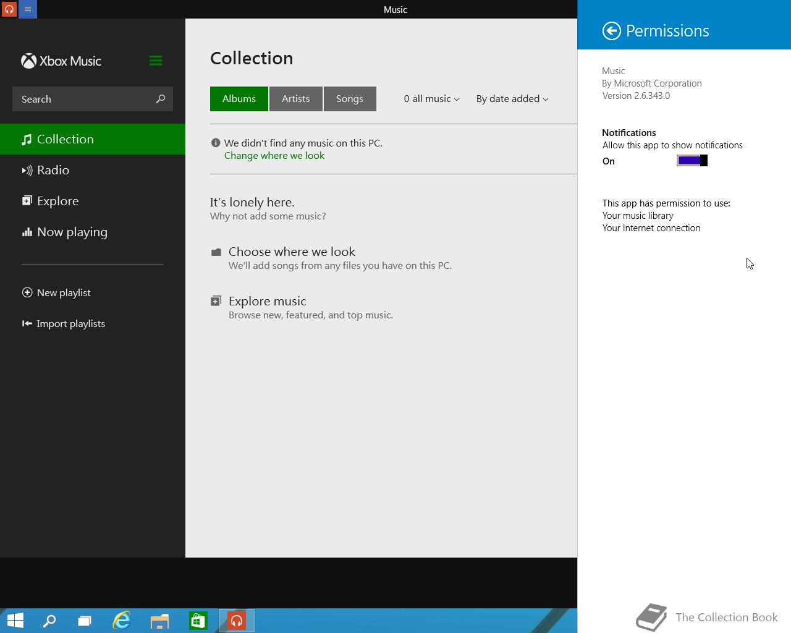Screen dimensions: 791x633
Task: Launch Internet Explorer from the taskbar
Action: point(122,621)
